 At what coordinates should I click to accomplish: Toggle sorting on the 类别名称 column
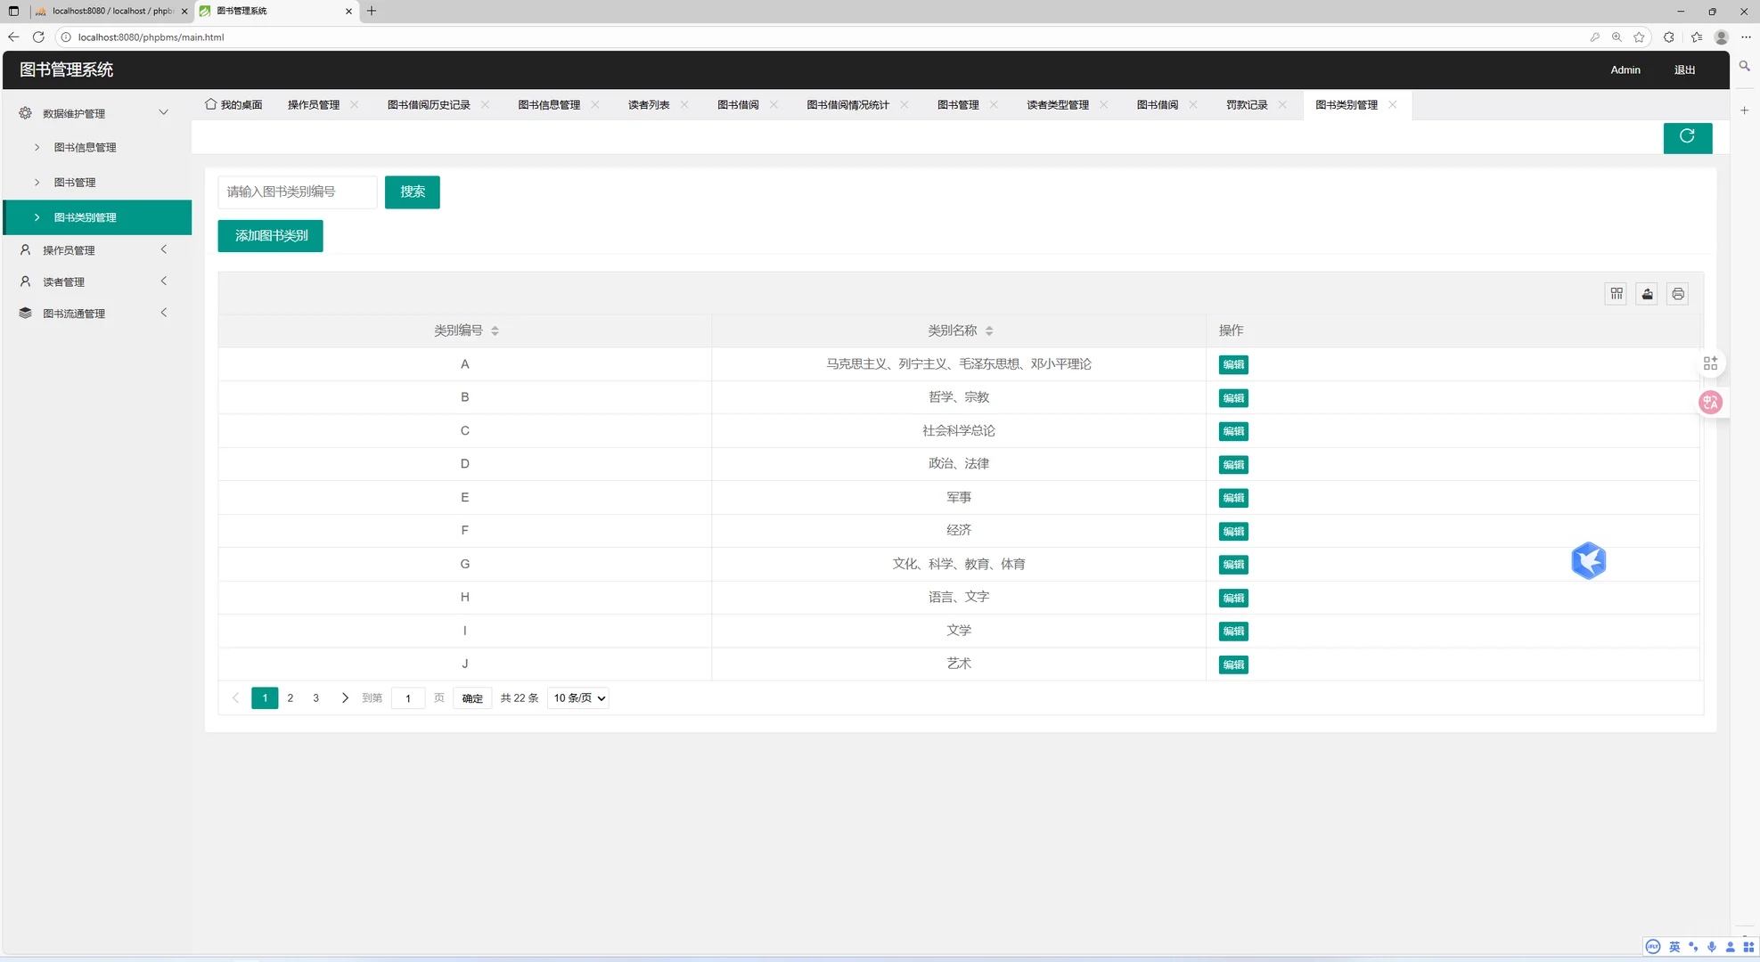coord(988,330)
